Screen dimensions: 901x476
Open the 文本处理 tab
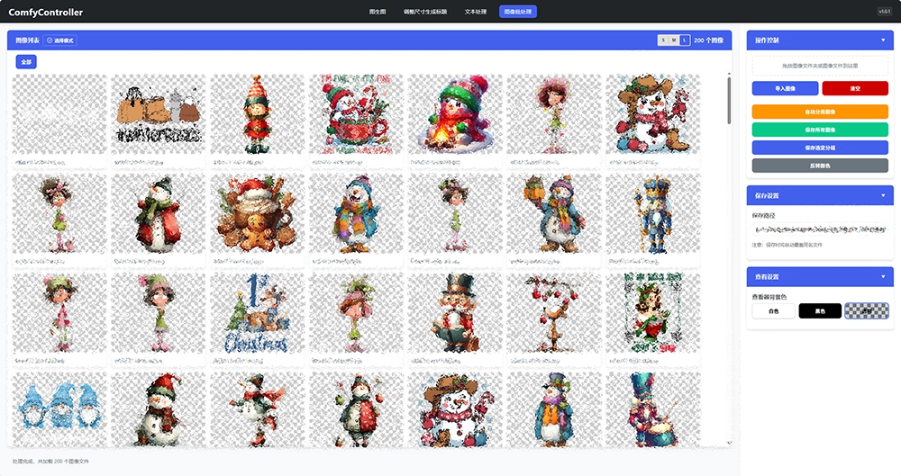click(475, 12)
